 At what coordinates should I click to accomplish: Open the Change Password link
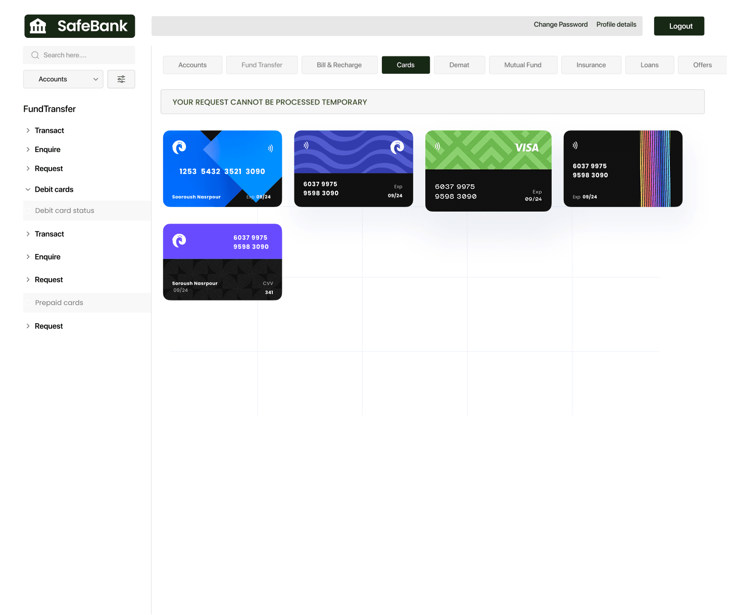click(561, 24)
